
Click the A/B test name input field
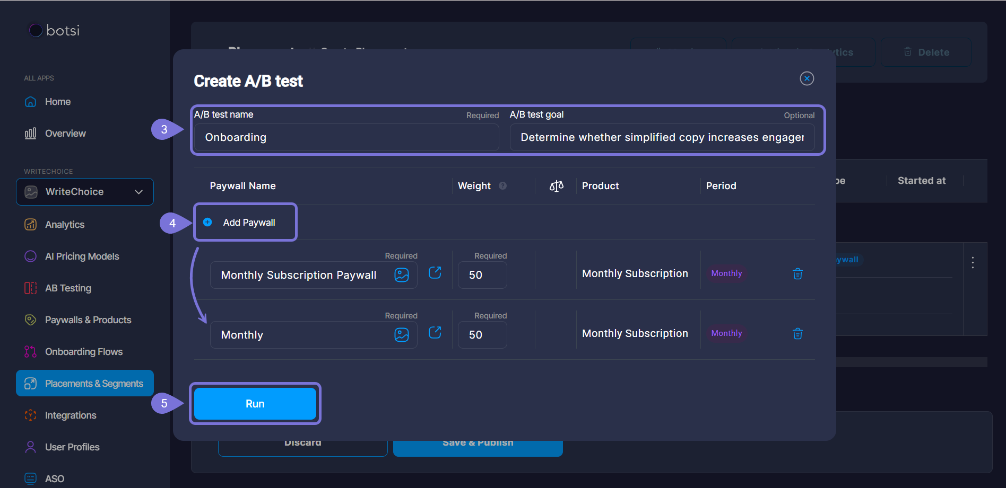346,138
